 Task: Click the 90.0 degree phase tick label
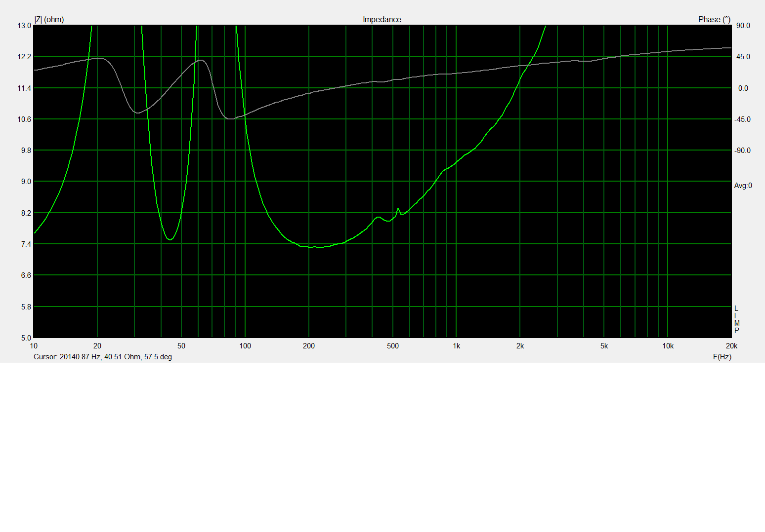(743, 26)
